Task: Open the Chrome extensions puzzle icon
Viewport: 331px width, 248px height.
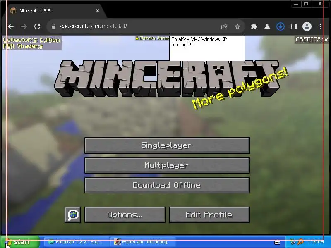Action: [x=254, y=26]
